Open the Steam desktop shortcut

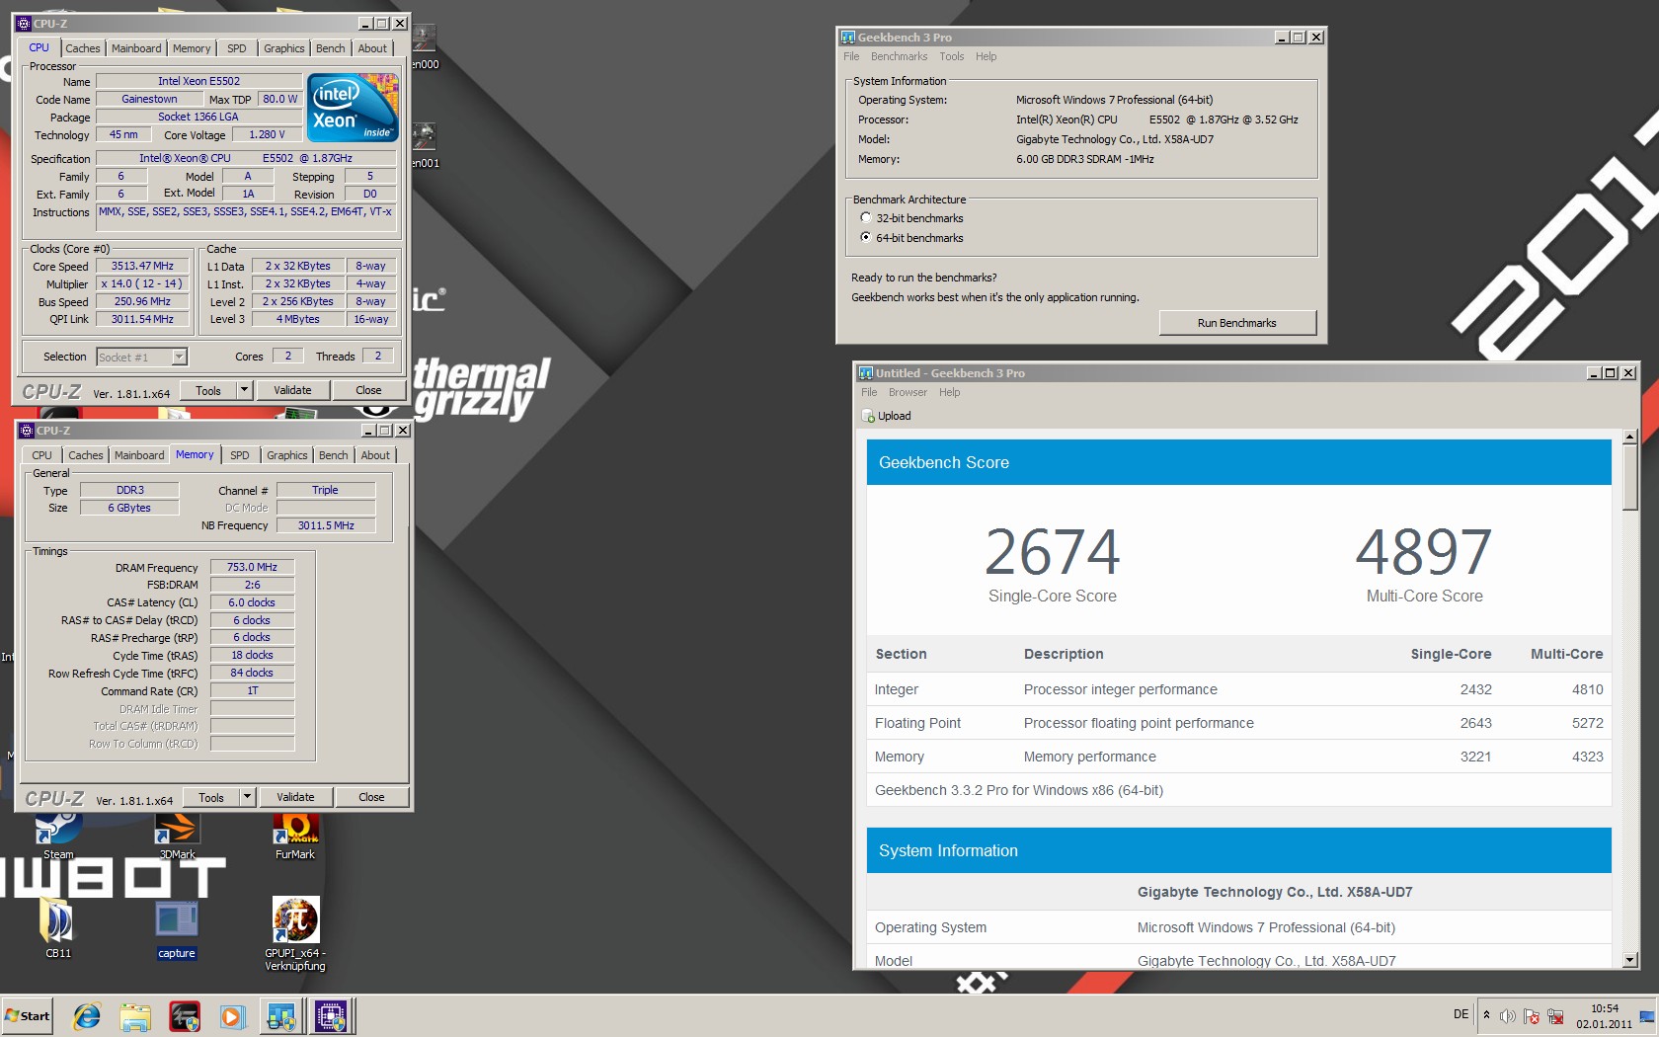(x=58, y=836)
